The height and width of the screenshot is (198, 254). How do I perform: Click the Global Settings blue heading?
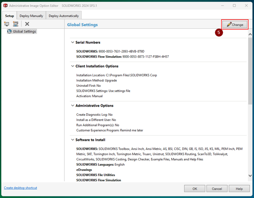click(x=83, y=25)
